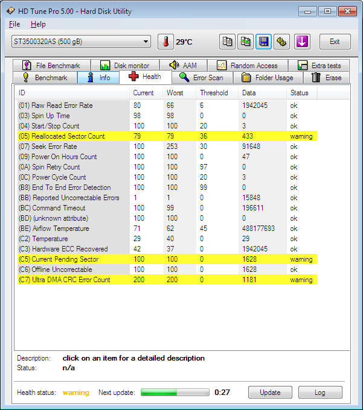This screenshot has width=363, height=410.
Task: Click the Exit button
Action: point(335,42)
